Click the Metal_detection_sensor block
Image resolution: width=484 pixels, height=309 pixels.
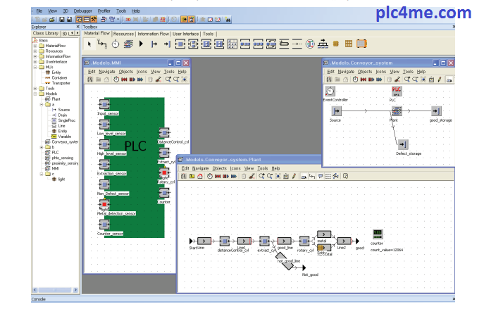(104, 204)
